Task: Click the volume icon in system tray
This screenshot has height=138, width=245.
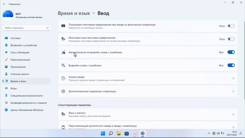Action: pyautogui.click(x=218, y=133)
